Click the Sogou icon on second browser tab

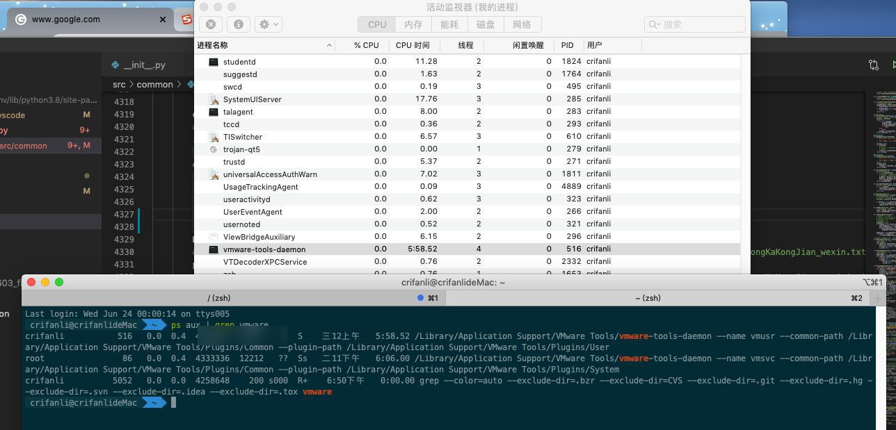tap(186, 19)
